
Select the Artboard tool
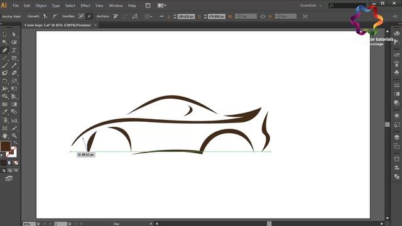4,128
